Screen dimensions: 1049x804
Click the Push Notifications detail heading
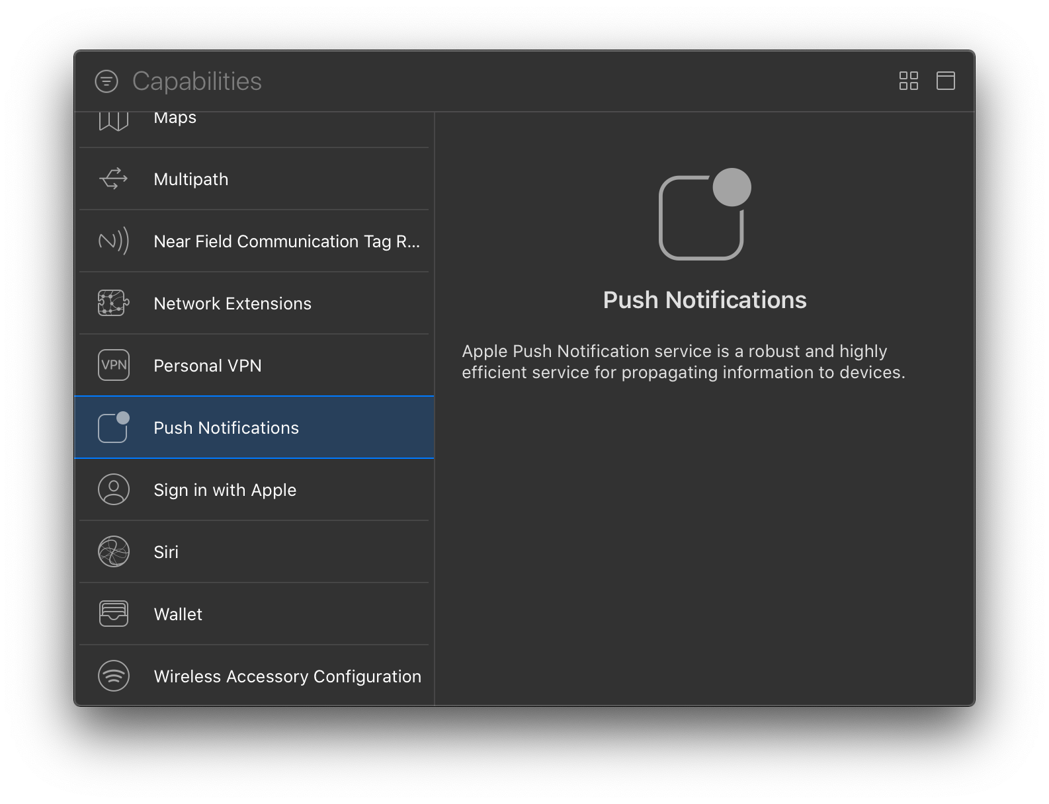[705, 300]
